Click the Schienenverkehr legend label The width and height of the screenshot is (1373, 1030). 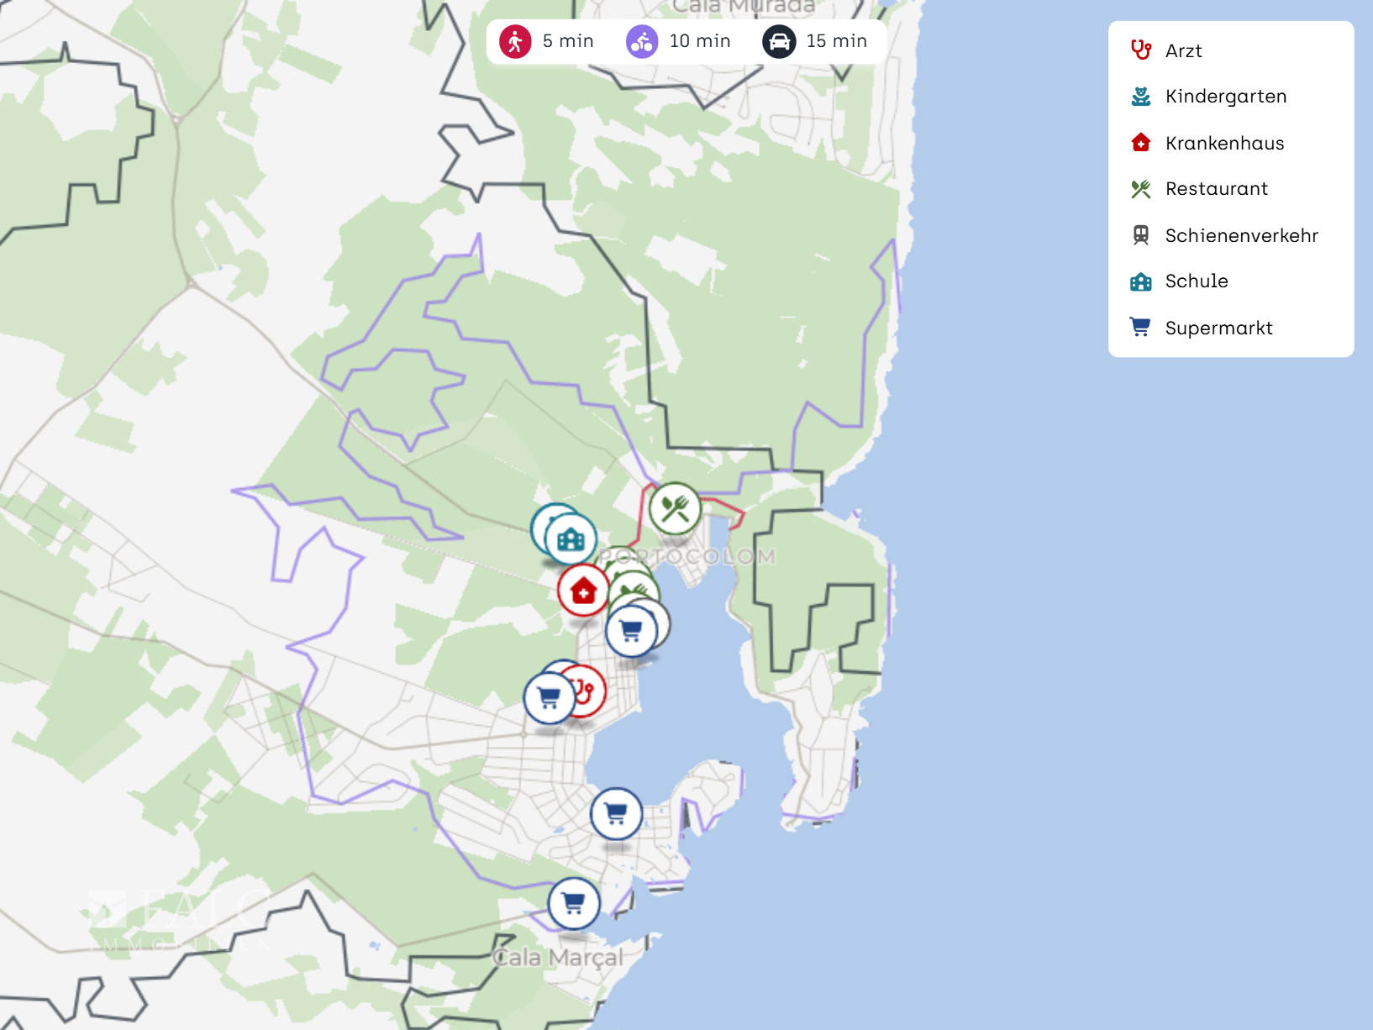(1241, 235)
